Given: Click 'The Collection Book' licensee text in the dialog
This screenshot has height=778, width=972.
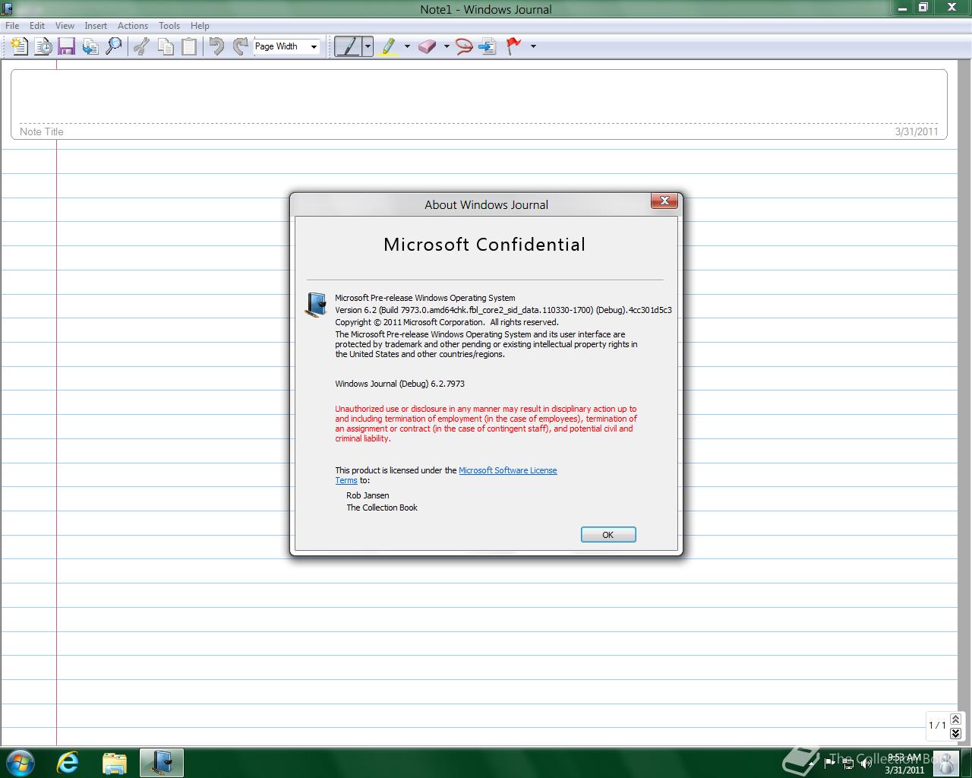Looking at the screenshot, I should point(382,508).
